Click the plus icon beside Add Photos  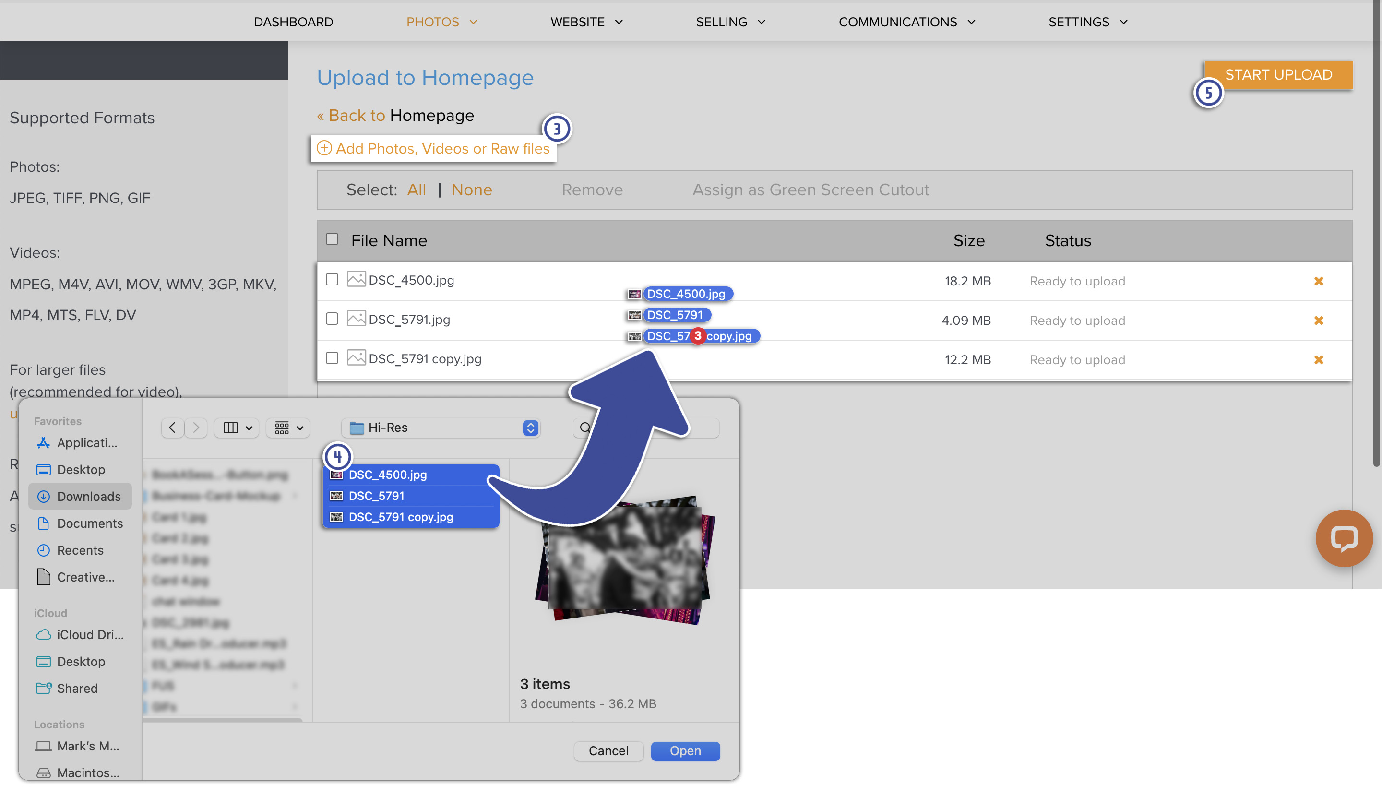point(324,148)
